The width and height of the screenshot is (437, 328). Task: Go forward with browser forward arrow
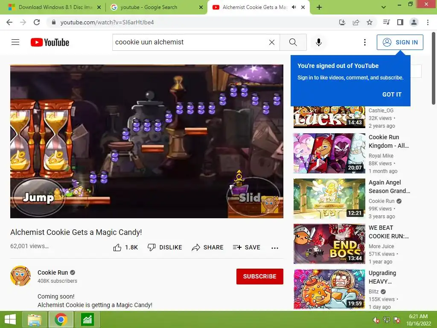(23, 22)
